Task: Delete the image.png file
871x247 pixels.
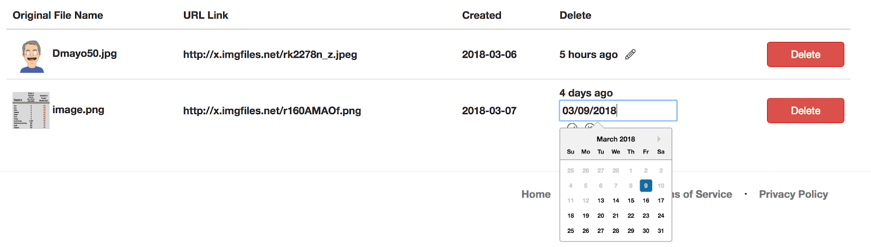Action: click(x=806, y=110)
